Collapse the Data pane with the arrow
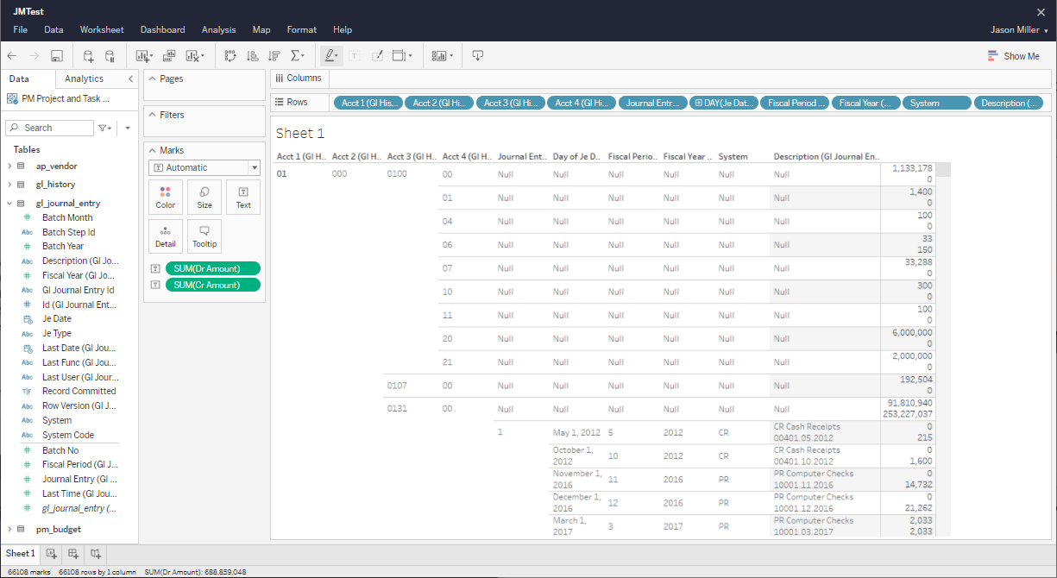The width and height of the screenshot is (1057, 578). 131,79
